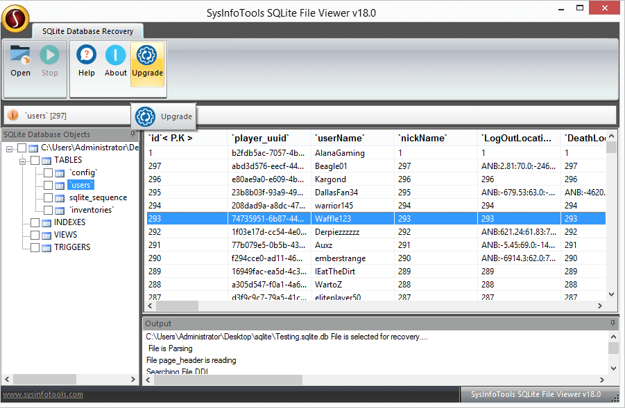Collapse the TABLES tree node
The image size is (625, 408).
(x=23, y=161)
